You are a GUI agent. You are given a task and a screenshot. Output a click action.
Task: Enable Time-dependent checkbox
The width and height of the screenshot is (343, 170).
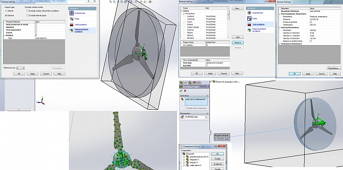coord(36,30)
